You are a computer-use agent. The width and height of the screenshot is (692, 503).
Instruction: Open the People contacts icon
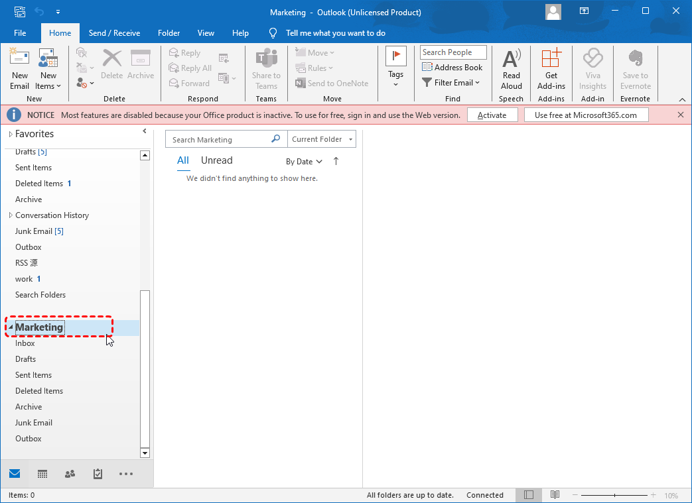(x=70, y=474)
